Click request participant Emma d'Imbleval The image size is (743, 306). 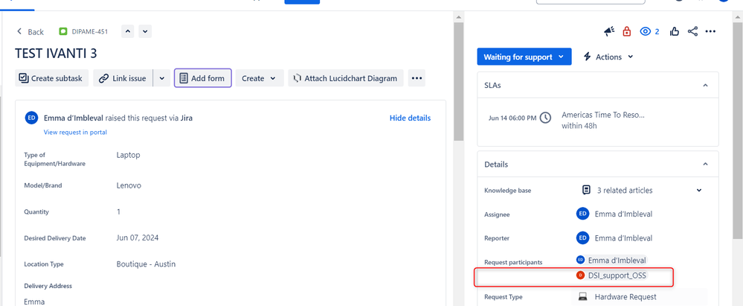pos(611,260)
